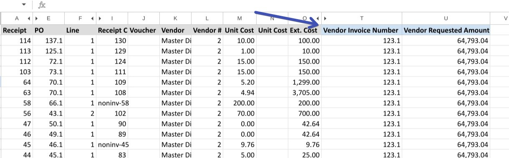The height and width of the screenshot is (158, 509).
Task: Click the "Receipt C" header cell
Action: (x=112, y=30)
